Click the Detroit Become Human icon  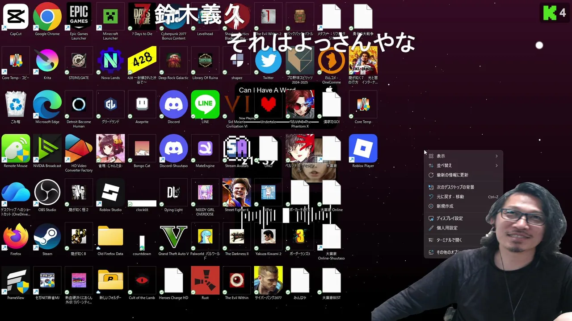pos(79,105)
